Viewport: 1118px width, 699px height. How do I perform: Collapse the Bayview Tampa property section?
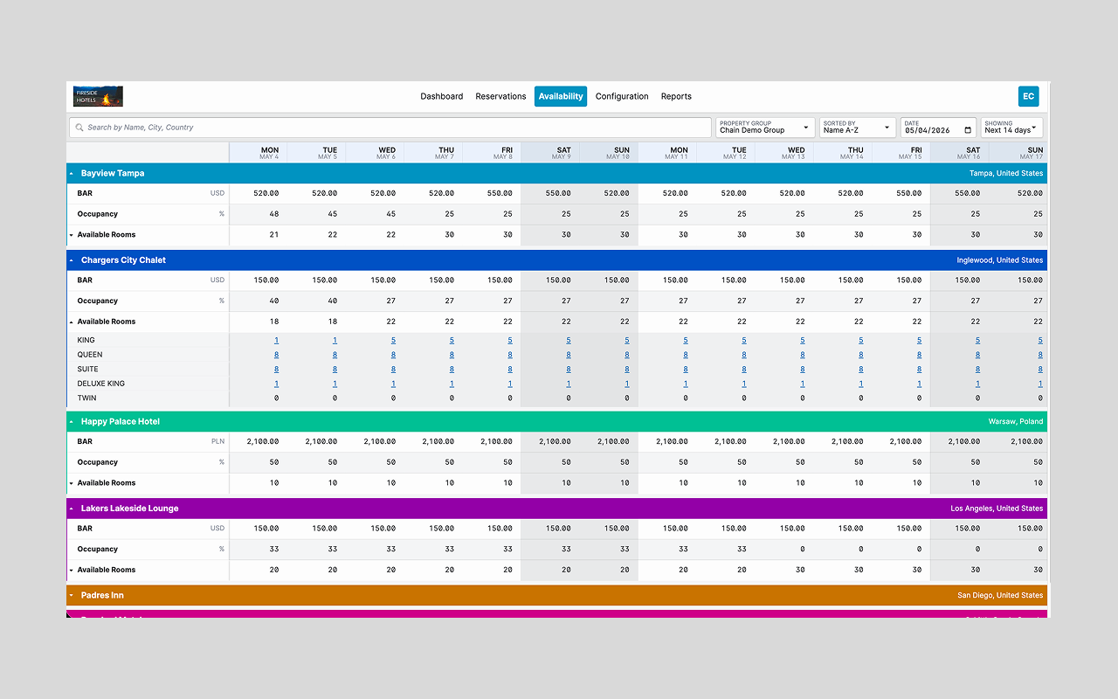tap(72, 173)
